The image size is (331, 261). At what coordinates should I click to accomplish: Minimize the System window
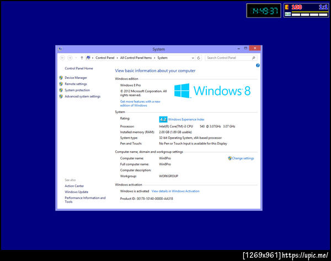pyautogui.click(x=238, y=49)
